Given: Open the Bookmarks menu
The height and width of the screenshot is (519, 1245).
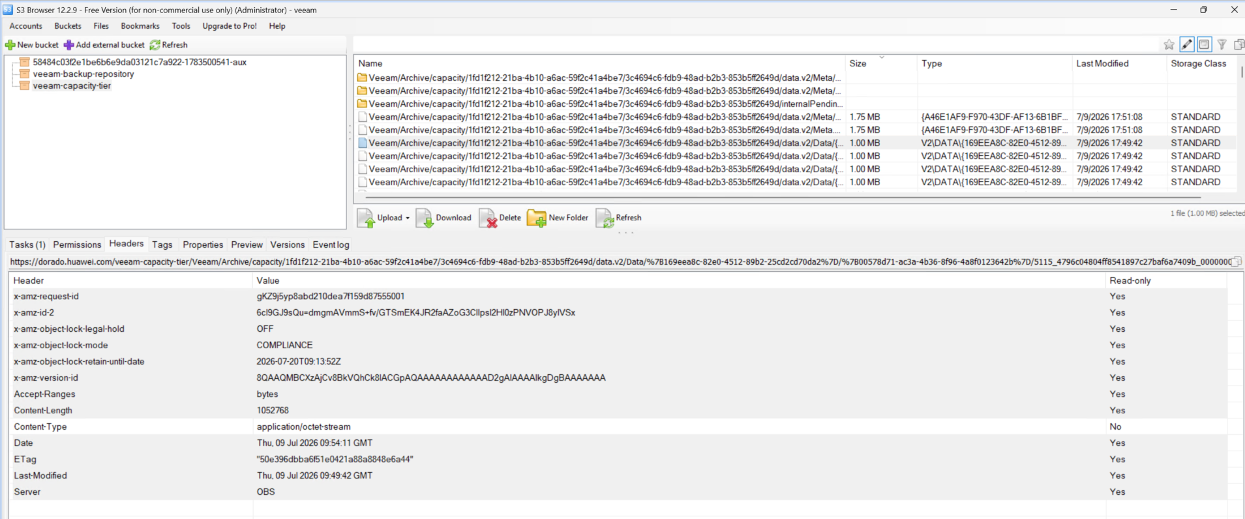Looking at the screenshot, I should coord(140,26).
